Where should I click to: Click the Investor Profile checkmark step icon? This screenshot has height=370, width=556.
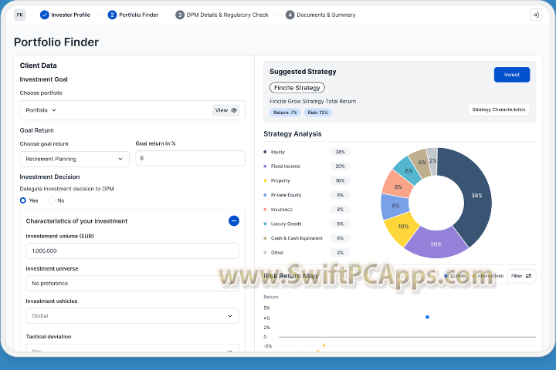tap(44, 15)
